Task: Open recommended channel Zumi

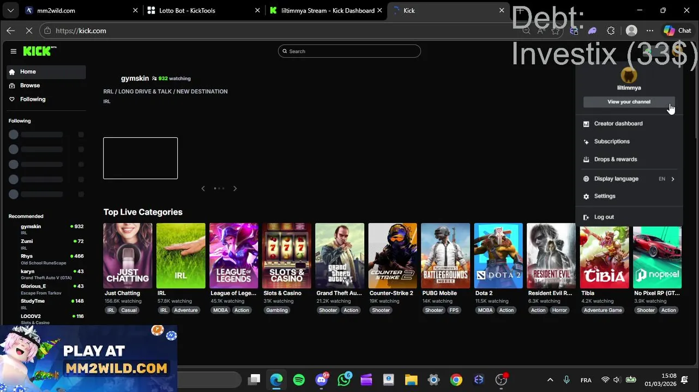Action: point(46,244)
